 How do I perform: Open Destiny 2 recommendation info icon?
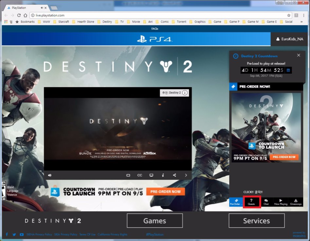click(x=185, y=93)
